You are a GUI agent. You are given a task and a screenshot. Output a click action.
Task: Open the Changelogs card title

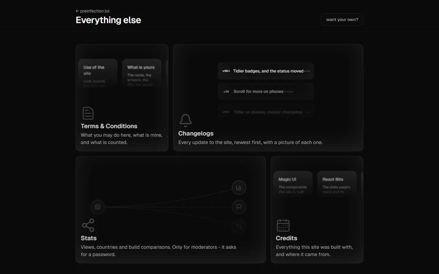click(x=196, y=133)
